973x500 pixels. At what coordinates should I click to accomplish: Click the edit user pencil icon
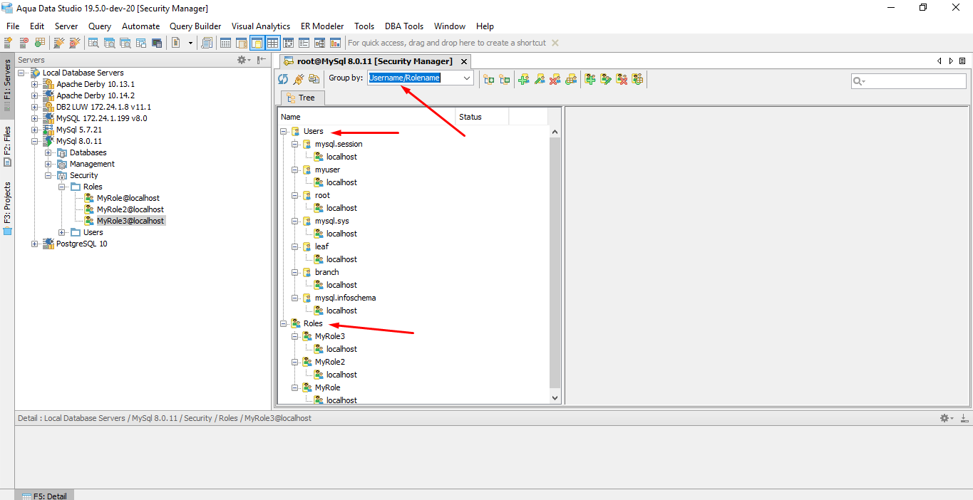pos(540,79)
